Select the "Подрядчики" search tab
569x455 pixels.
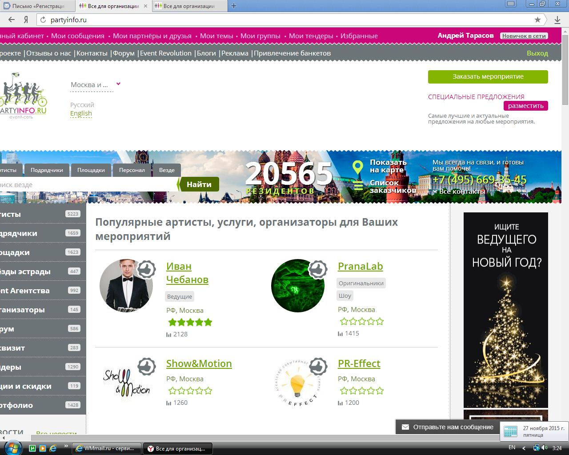(47, 170)
